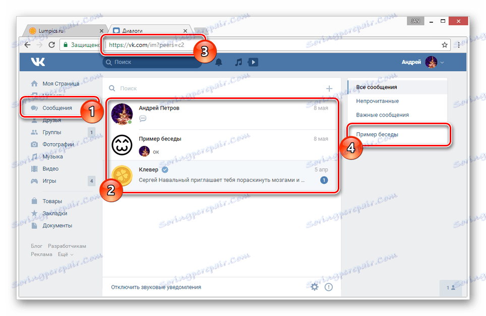This screenshot has width=486, height=316.
Task: Click Отключить звуковые уведомления
Action: point(156,287)
